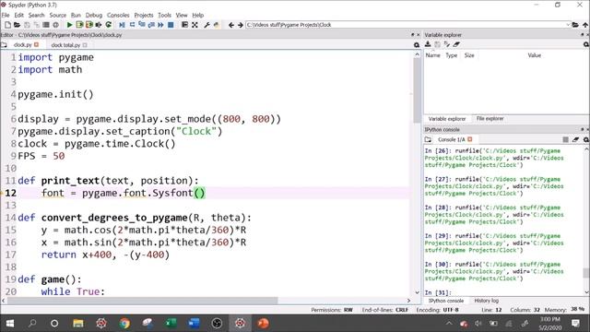Toggle fullscreen mode icon
590x332 pixels.
tap(195, 25)
